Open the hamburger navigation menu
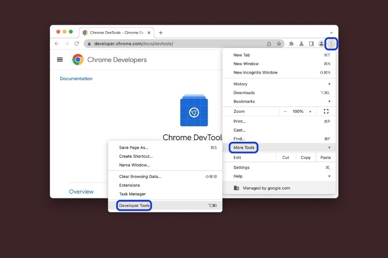 pyautogui.click(x=60, y=60)
